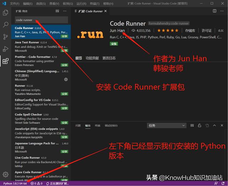
Task: Click notifications bell in status bar
Action: coord(223,184)
